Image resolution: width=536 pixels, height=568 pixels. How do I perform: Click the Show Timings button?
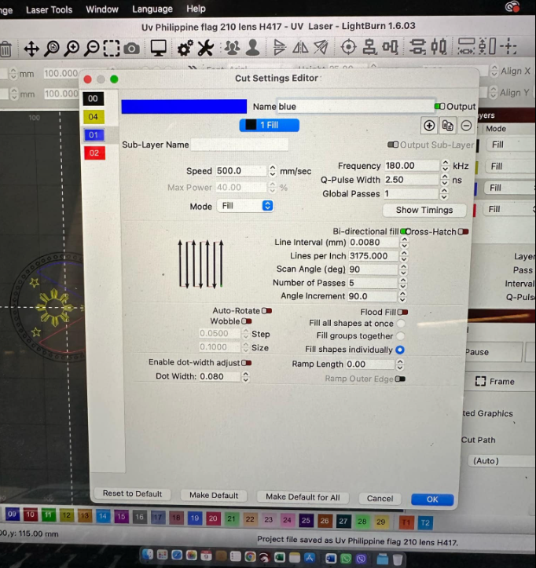424,210
